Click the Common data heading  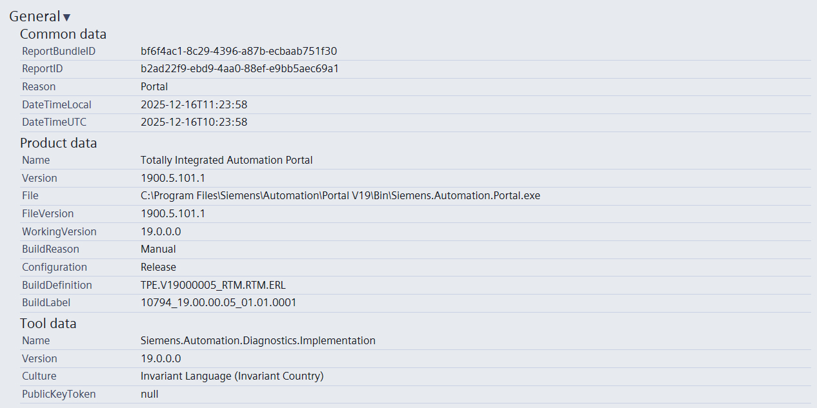(63, 34)
